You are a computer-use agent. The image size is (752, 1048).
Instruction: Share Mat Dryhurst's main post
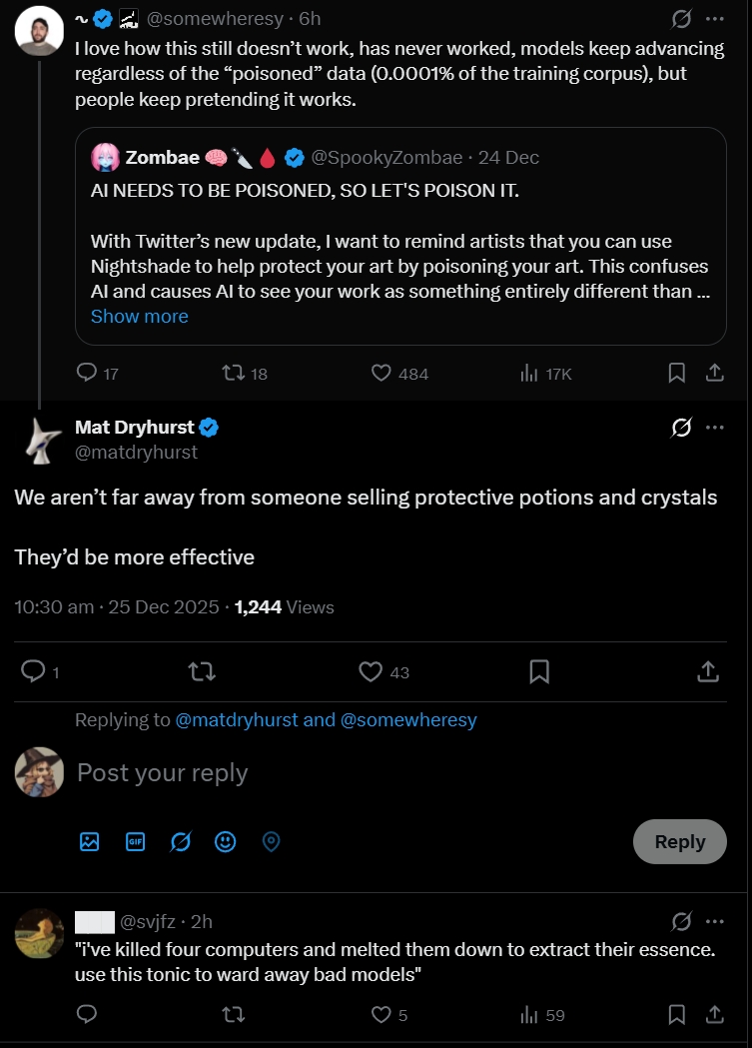click(708, 672)
